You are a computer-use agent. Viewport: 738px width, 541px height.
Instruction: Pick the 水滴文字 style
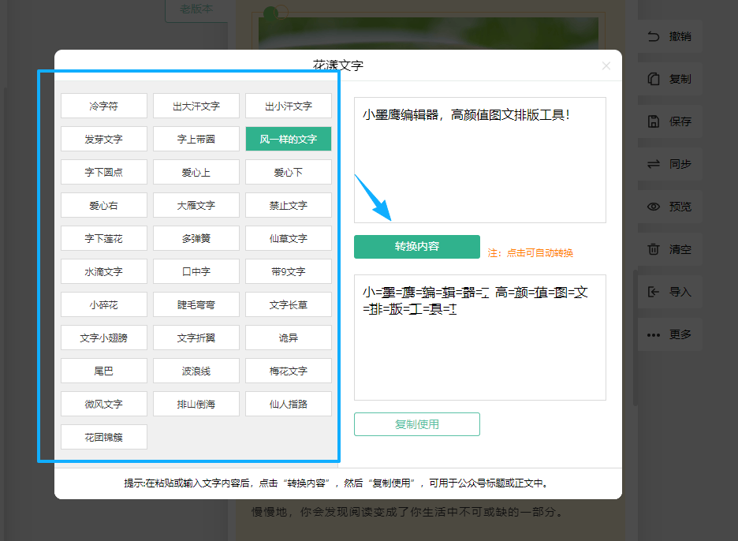pos(104,271)
